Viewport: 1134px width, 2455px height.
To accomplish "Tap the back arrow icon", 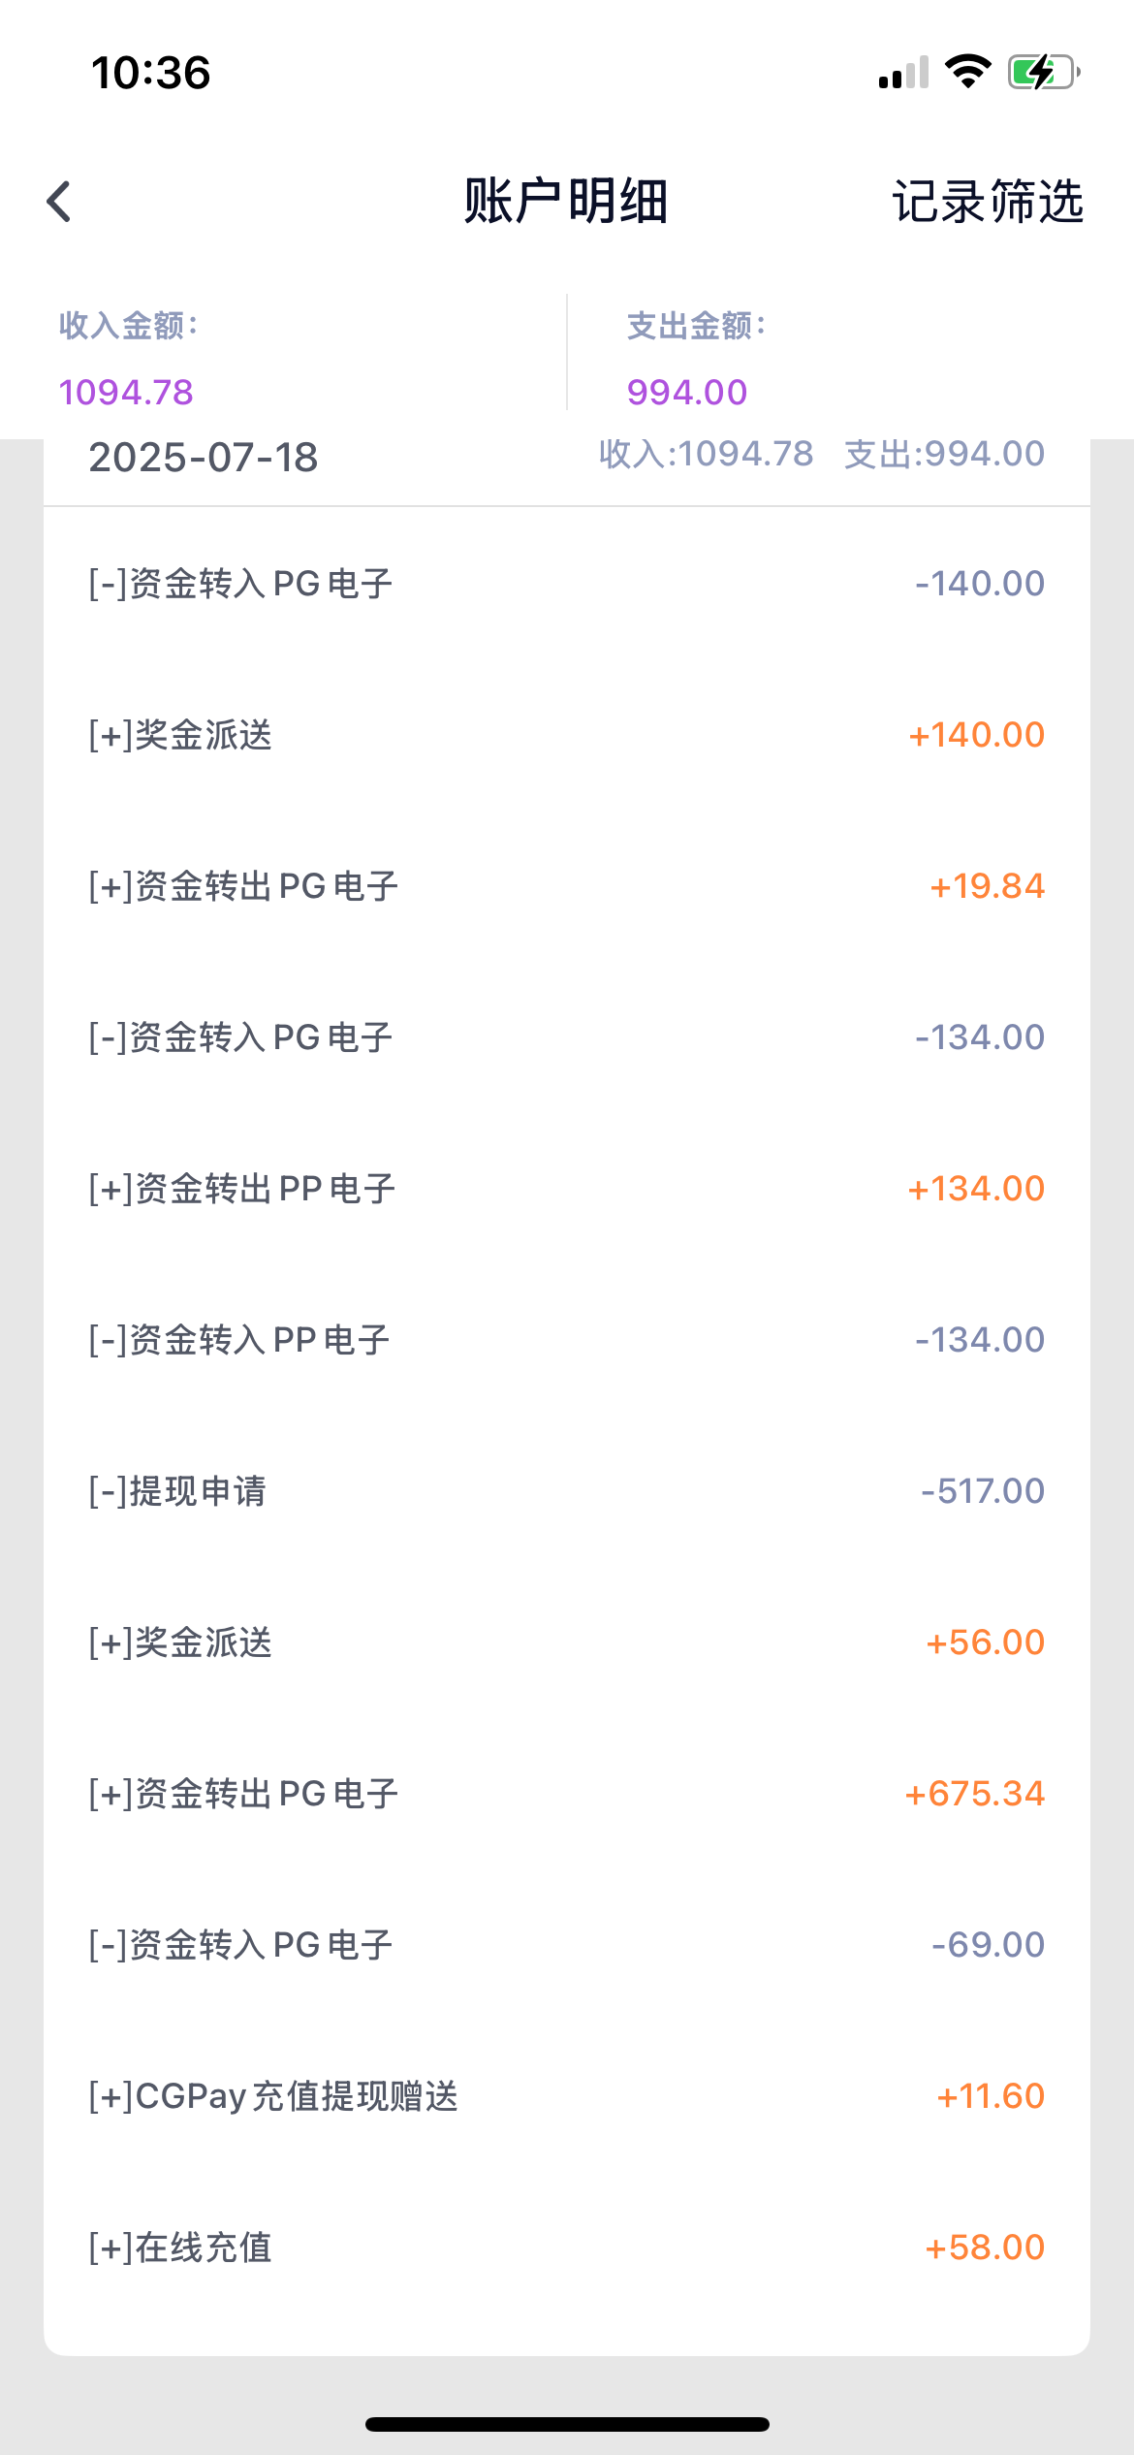I will pos(59,202).
